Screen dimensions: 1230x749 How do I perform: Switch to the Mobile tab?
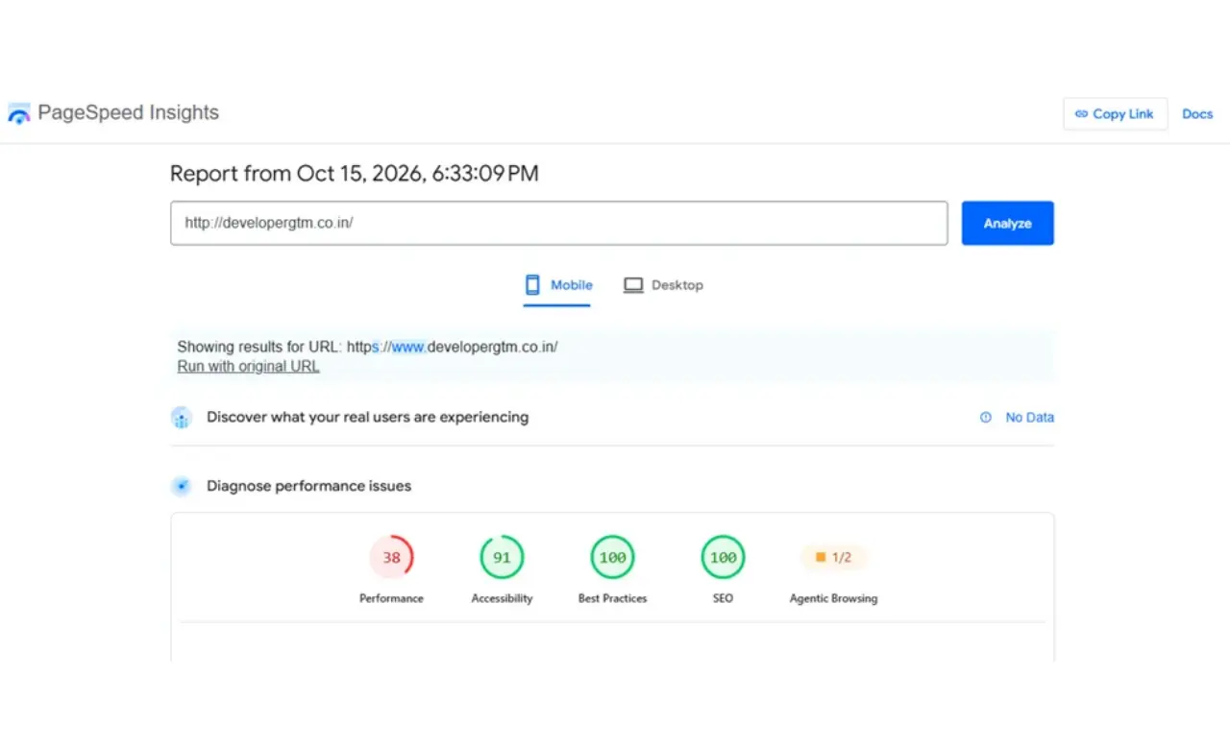pos(557,285)
